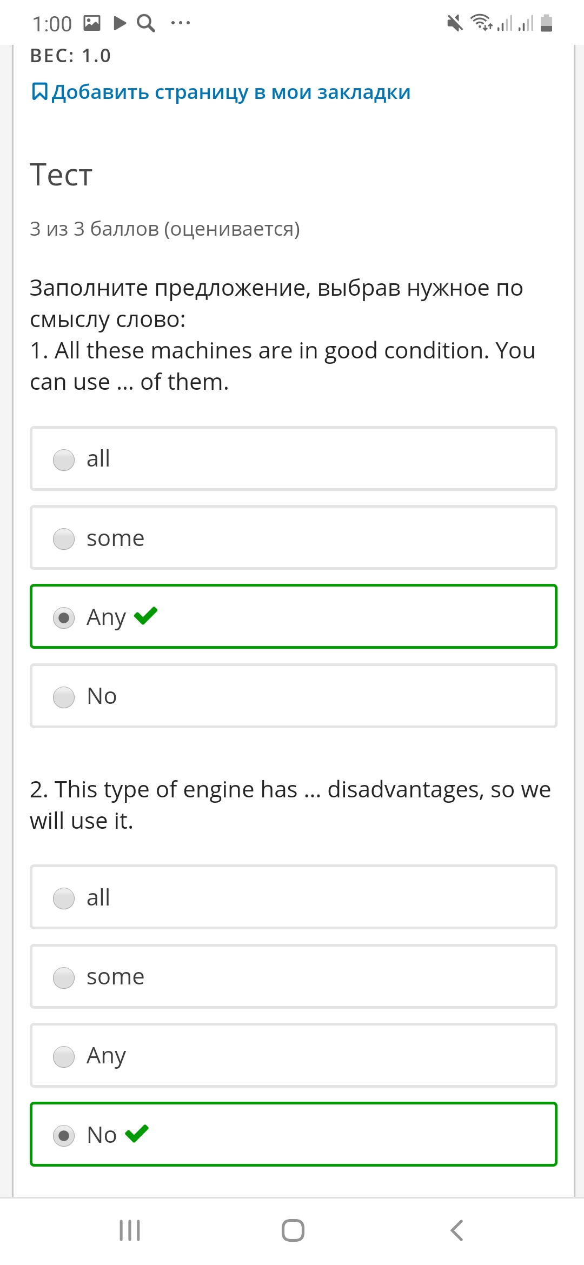The width and height of the screenshot is (584, 1265).
Task: Go home using the navigation bar button
Action: tap(293, 1230)
